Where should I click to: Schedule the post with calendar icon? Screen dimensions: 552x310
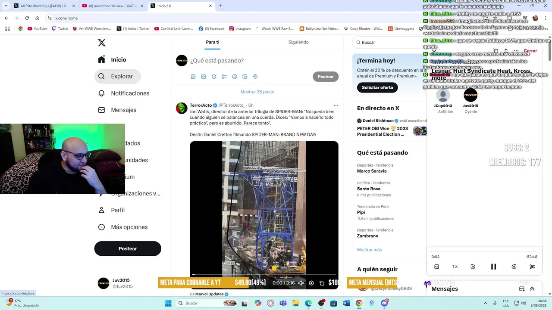coord(245,77)
